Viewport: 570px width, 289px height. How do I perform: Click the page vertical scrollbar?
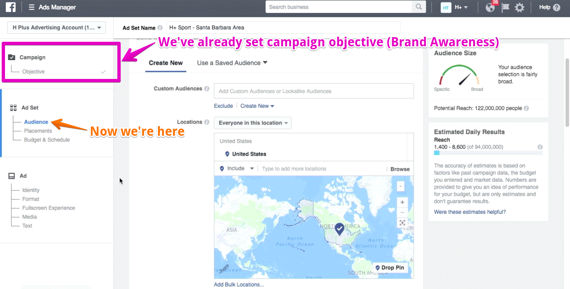[x=567, y=92]
